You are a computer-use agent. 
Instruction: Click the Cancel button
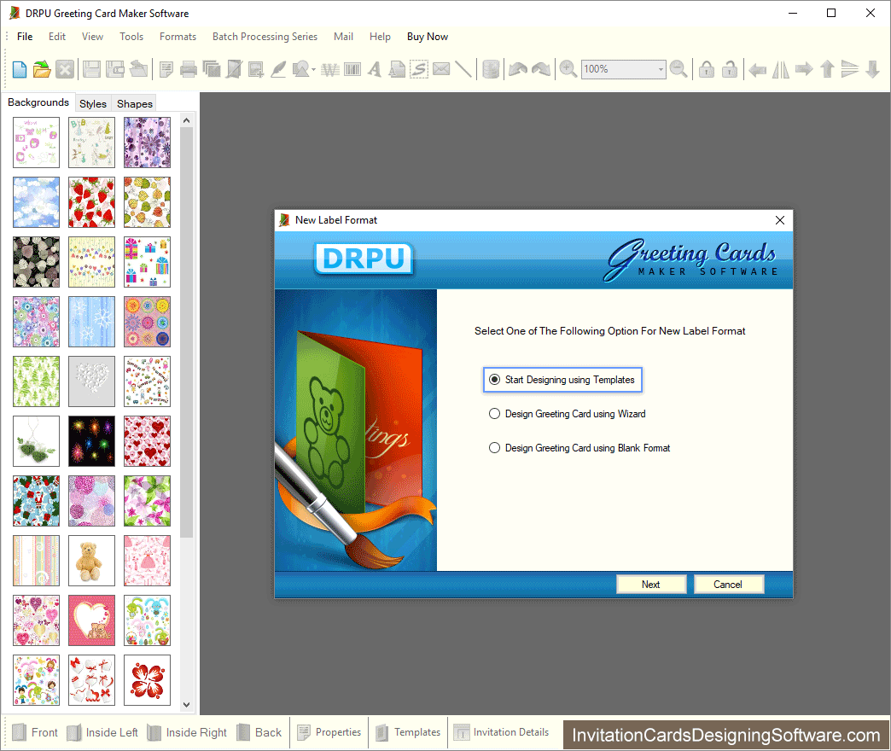click(729, 584)
